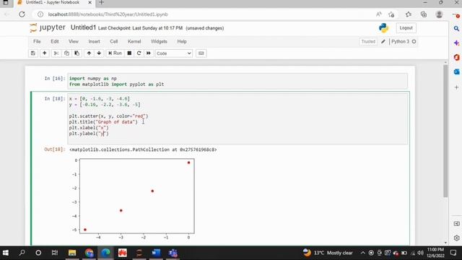Open the notification center icon

[x=453, y=253]
